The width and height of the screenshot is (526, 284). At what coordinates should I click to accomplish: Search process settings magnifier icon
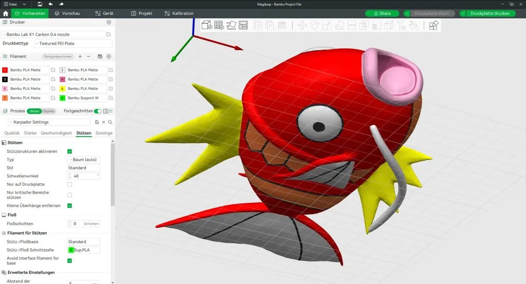pos(110,122)
